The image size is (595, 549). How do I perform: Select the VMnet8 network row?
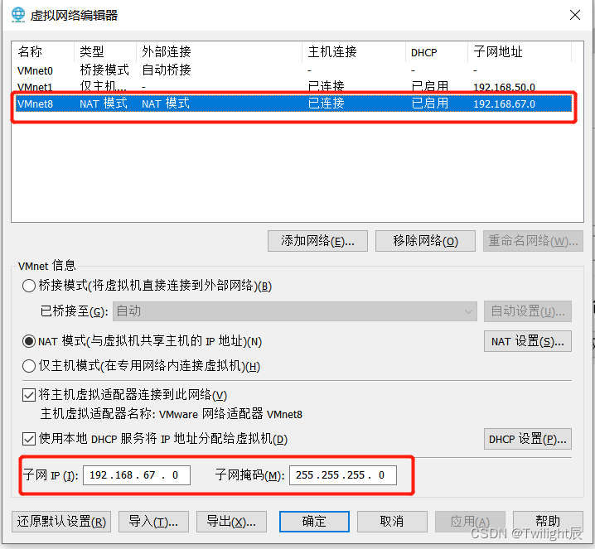tap(294, 104)
